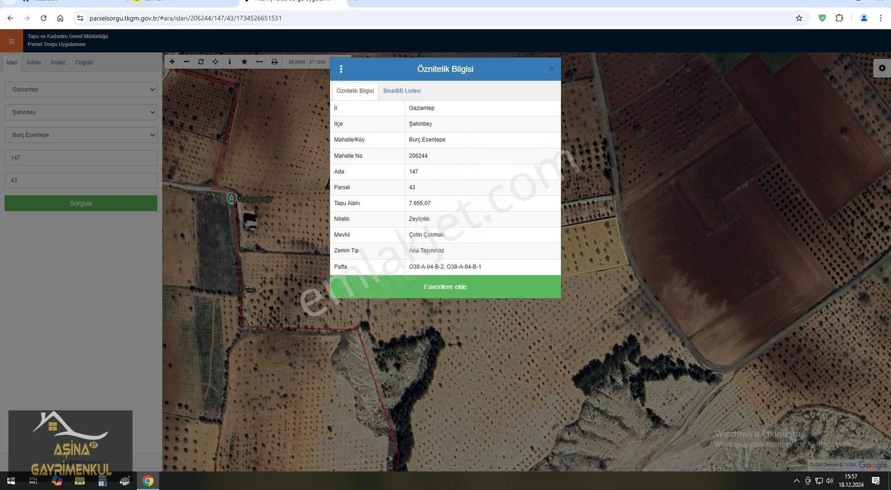Close the Öznitelik Bilgisi dialog
Screen dimensions: 891x490
click(x=551, y=70)
